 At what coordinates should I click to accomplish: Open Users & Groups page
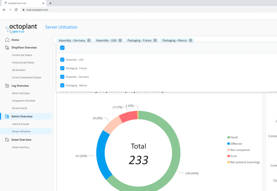pyautogui.click(x=21, y=124)
